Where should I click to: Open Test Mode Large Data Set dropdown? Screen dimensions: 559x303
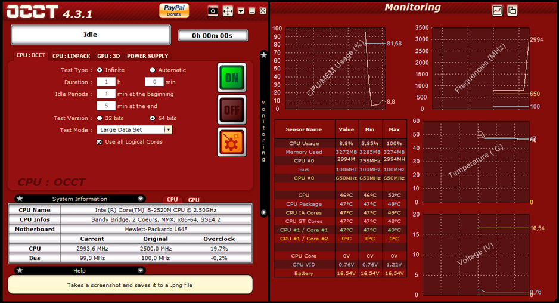pyautogui.click(x=135, y=129)
